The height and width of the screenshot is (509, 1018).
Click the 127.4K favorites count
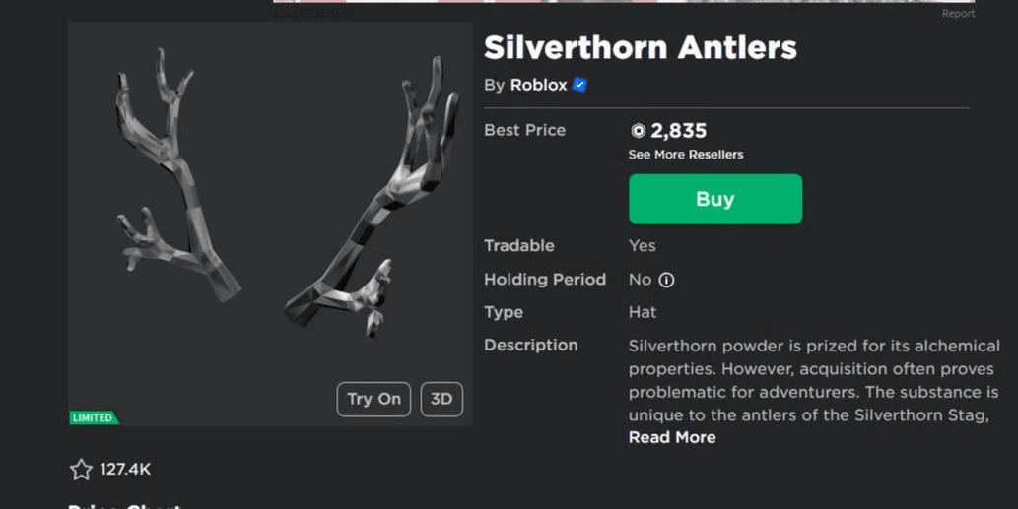(x=125, y=470)
